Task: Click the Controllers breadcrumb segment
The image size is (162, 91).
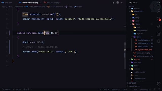Action: pos(18,7)
